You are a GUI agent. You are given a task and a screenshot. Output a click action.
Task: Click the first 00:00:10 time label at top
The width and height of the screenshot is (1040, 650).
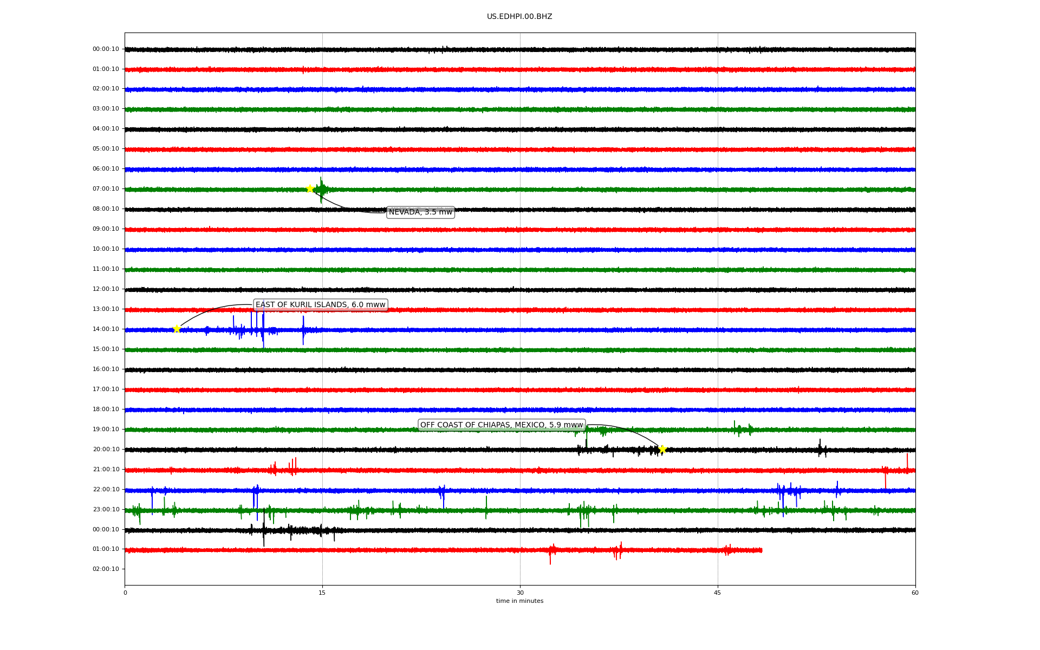(106, 49)
